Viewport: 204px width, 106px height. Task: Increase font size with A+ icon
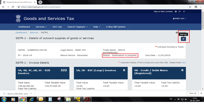point(180,11)
